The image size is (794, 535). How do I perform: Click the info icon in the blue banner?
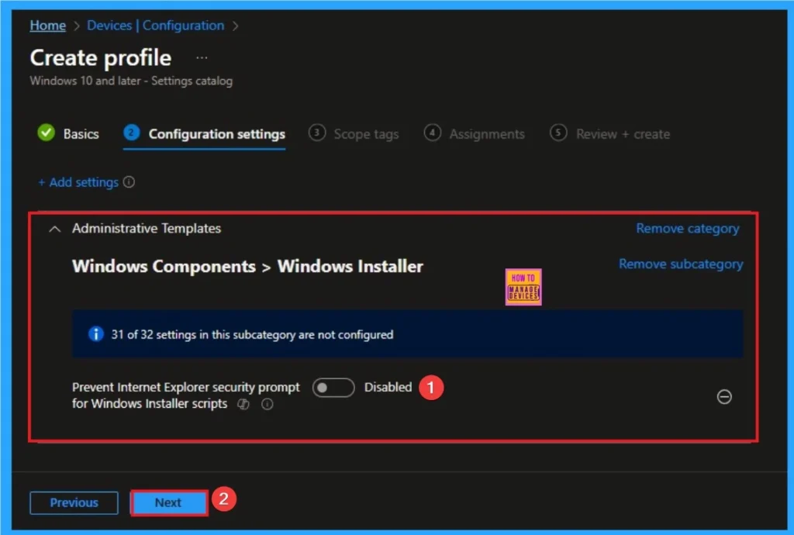[x=95, y=334]
